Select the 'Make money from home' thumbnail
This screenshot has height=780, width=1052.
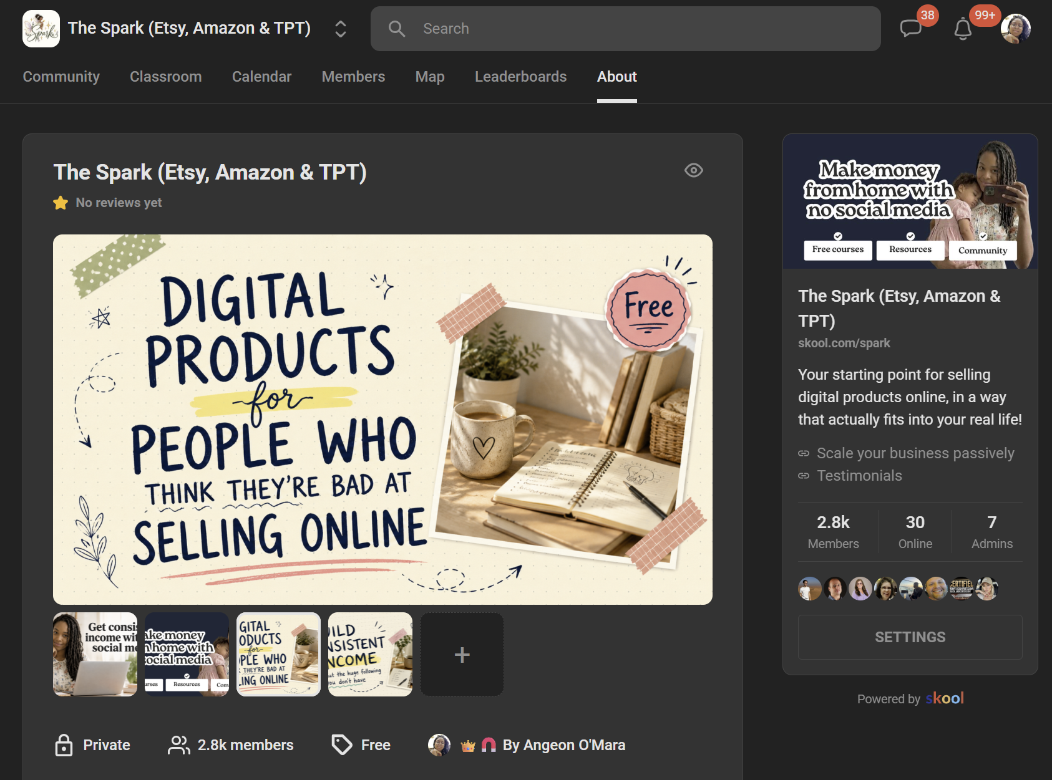coord(187,655)
